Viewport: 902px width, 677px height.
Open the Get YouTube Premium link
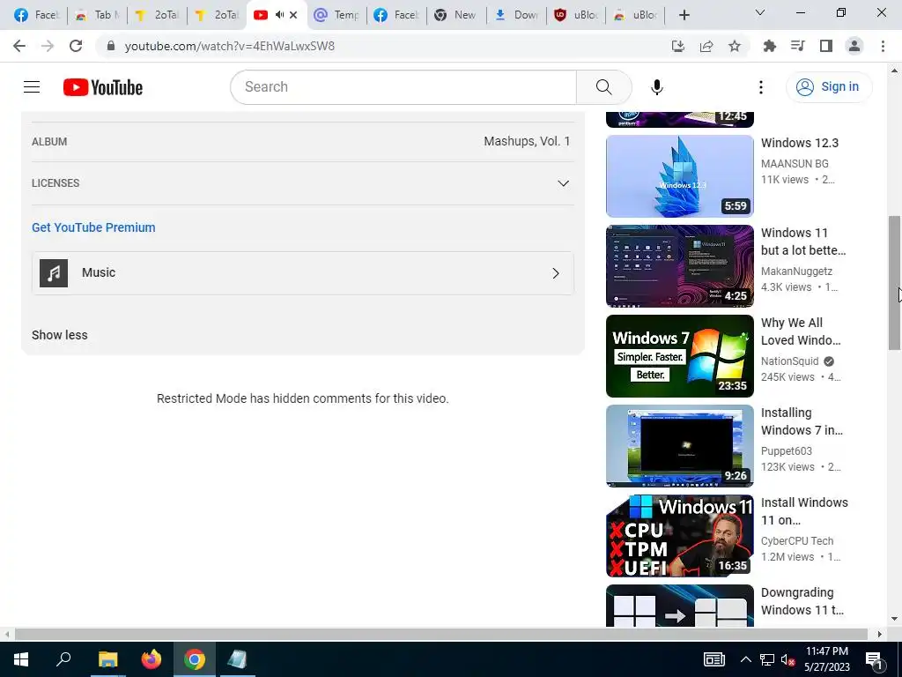pos(93,227)
